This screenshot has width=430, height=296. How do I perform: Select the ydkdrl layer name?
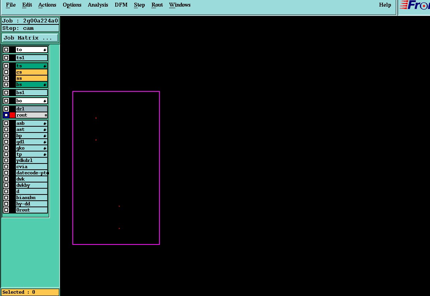(x=31, y=160)
